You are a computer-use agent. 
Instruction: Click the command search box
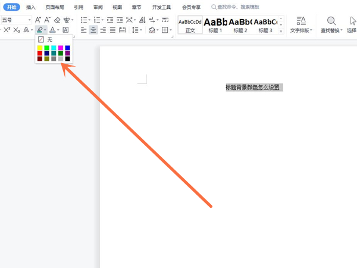pyautogui.click(x=238, y=7)
